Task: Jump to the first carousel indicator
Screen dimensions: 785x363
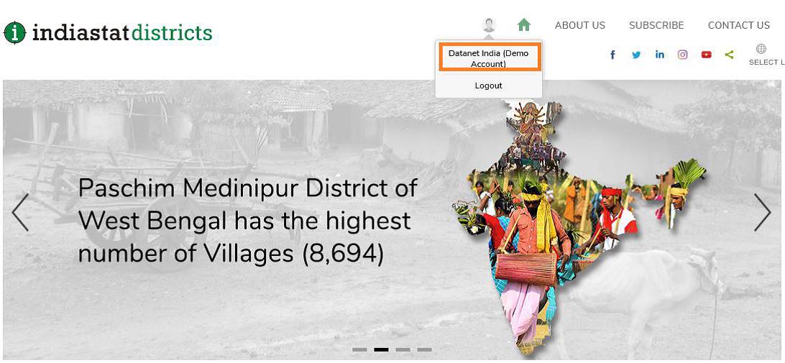Action: pos(359,349)
